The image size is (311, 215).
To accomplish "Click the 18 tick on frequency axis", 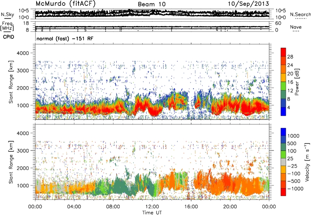I will pyautogui.click(x=26, y=23).
